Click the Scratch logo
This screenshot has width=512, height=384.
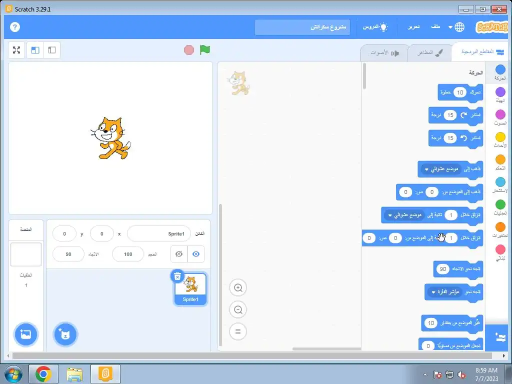tap(491, 27)
